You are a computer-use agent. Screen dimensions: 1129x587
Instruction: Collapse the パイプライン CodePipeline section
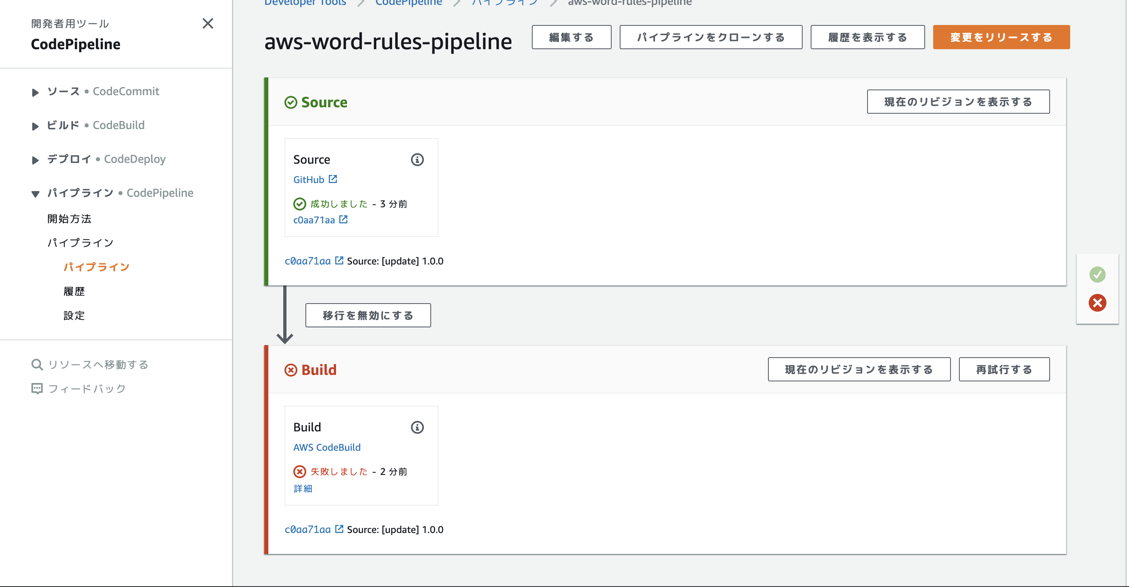[35, 194]
